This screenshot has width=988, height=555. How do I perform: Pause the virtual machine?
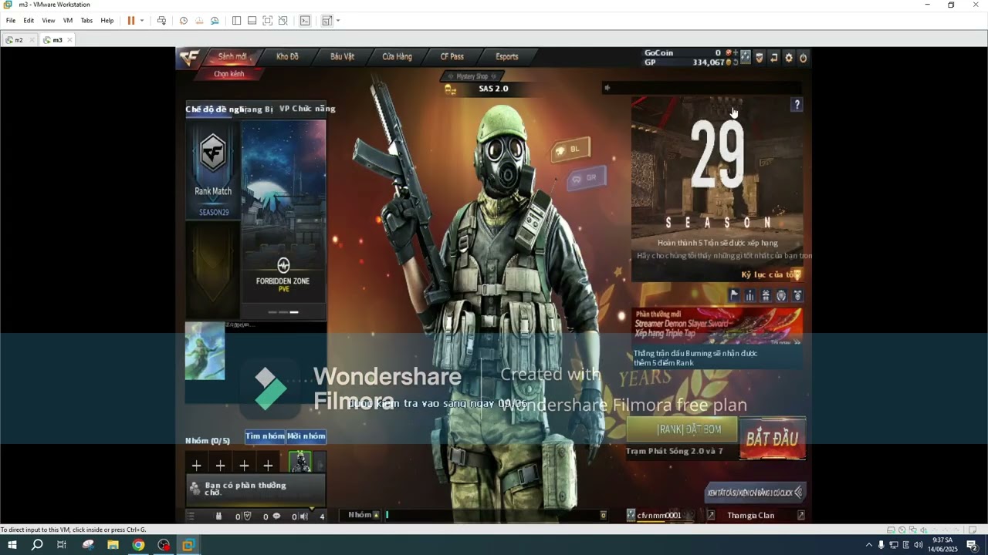coord(131,21)
